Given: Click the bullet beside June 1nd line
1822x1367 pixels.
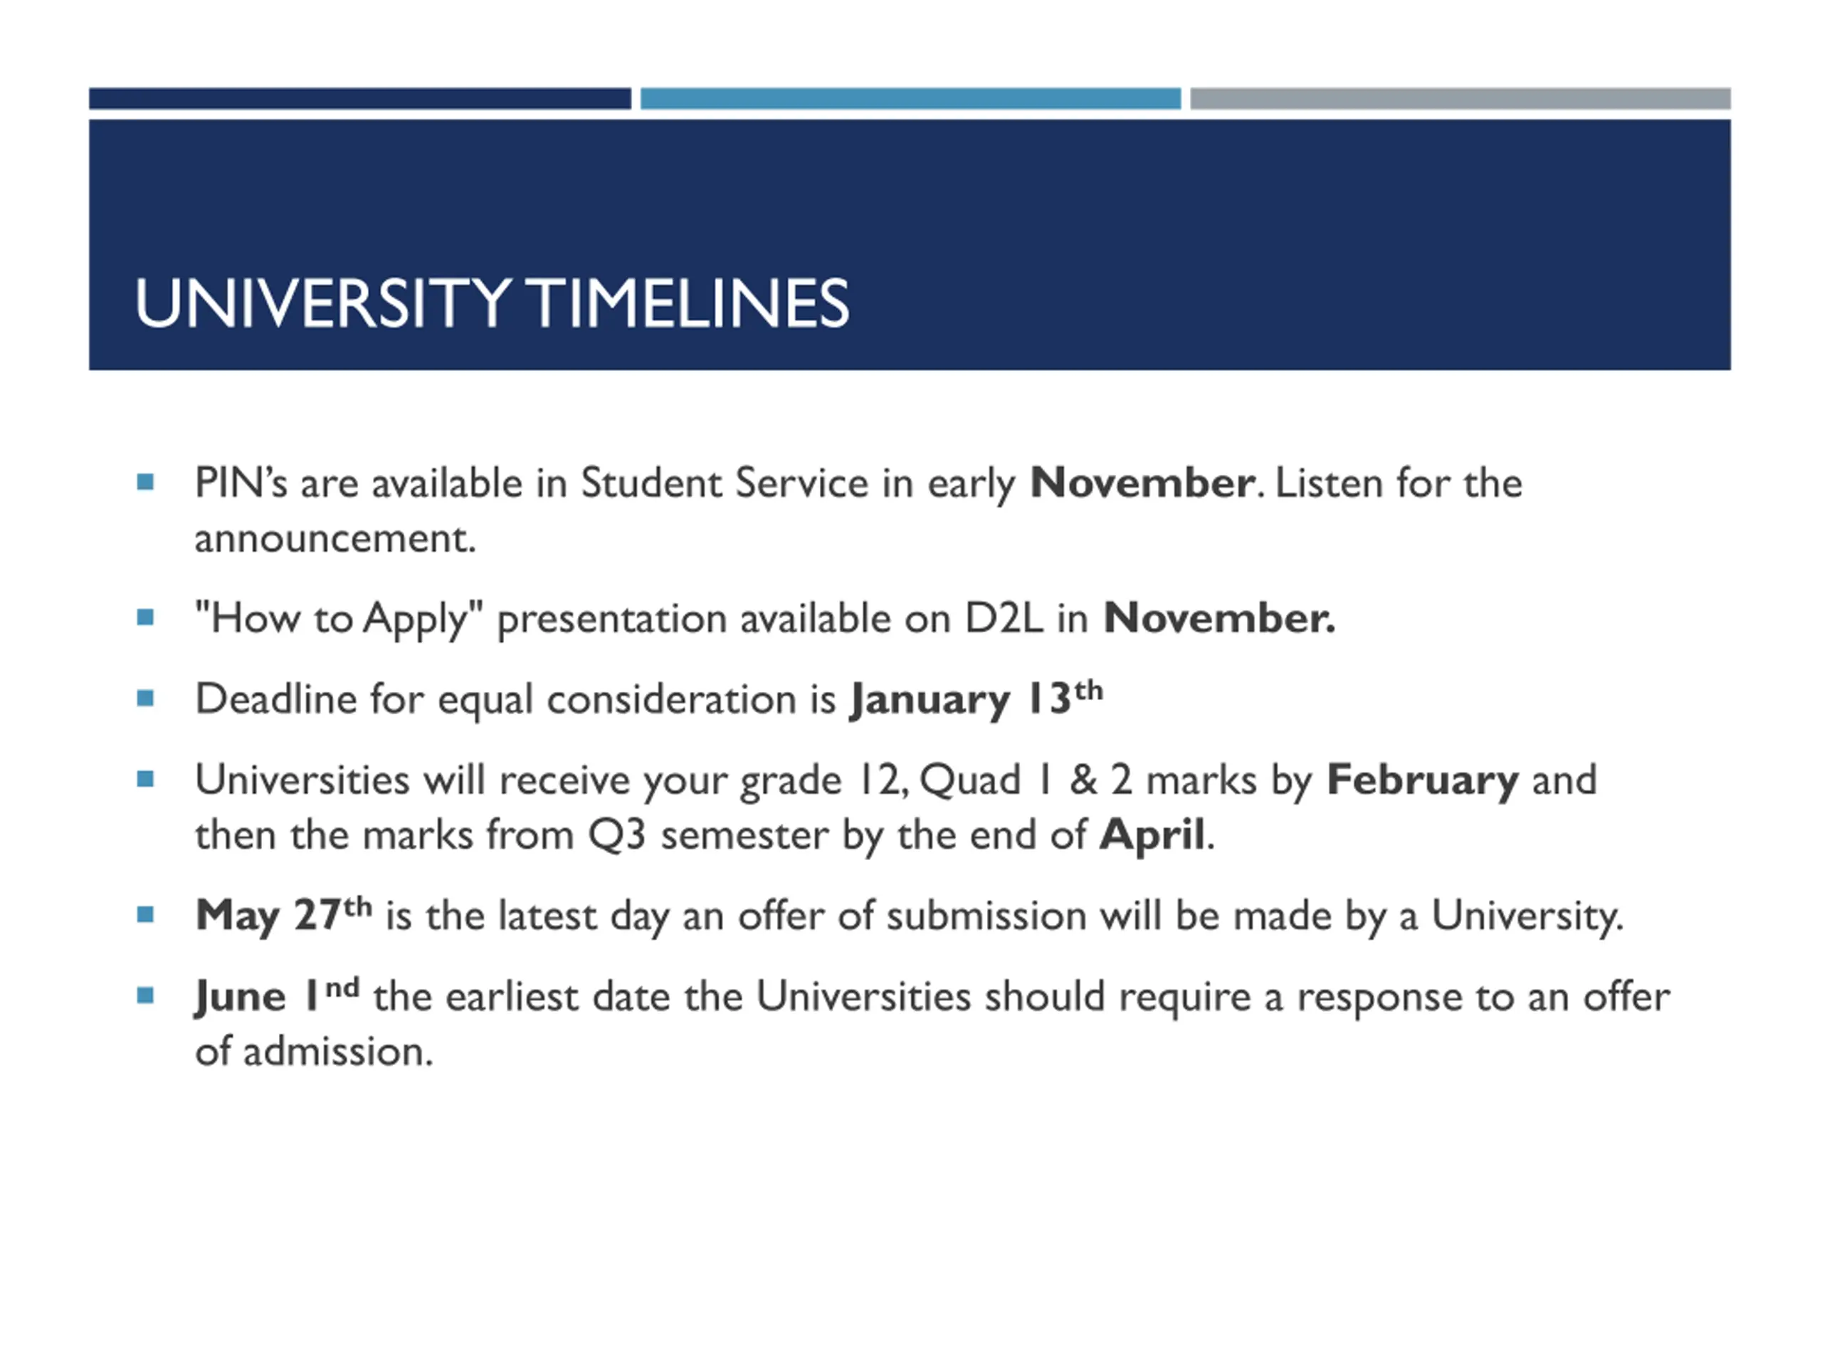Looking at the screenshot, I should point(146,995).
